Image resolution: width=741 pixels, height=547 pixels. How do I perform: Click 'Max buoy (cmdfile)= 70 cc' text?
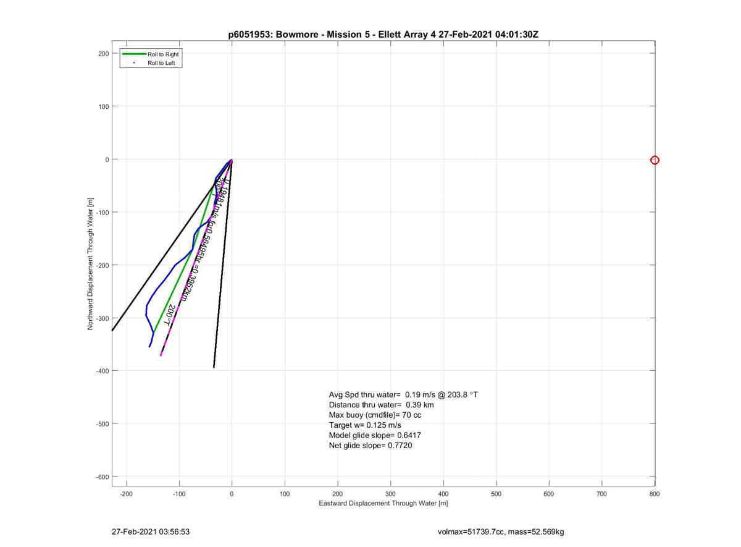tap(375, 415)
